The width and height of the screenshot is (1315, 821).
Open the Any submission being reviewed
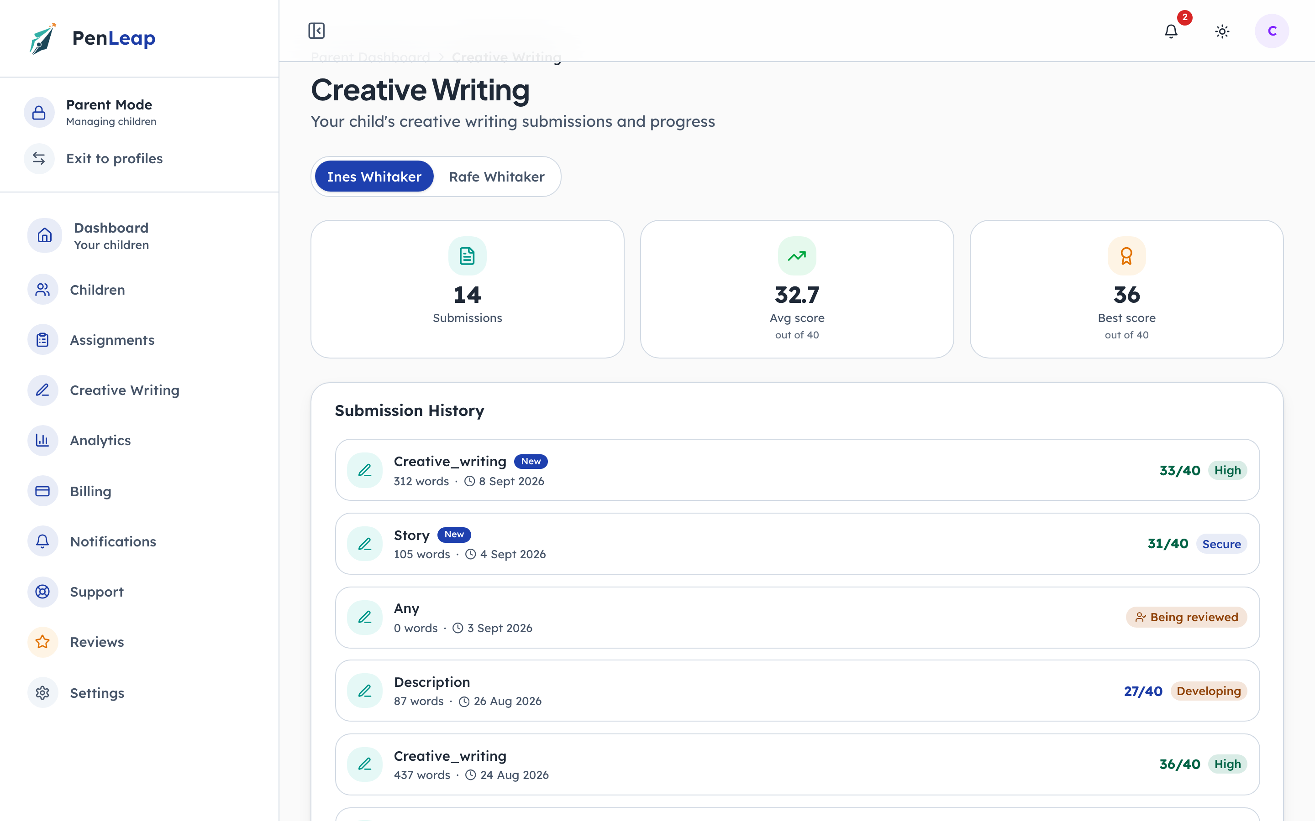(797, 618)
